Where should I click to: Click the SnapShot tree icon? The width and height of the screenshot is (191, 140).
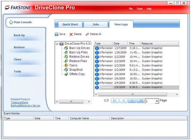66,70
